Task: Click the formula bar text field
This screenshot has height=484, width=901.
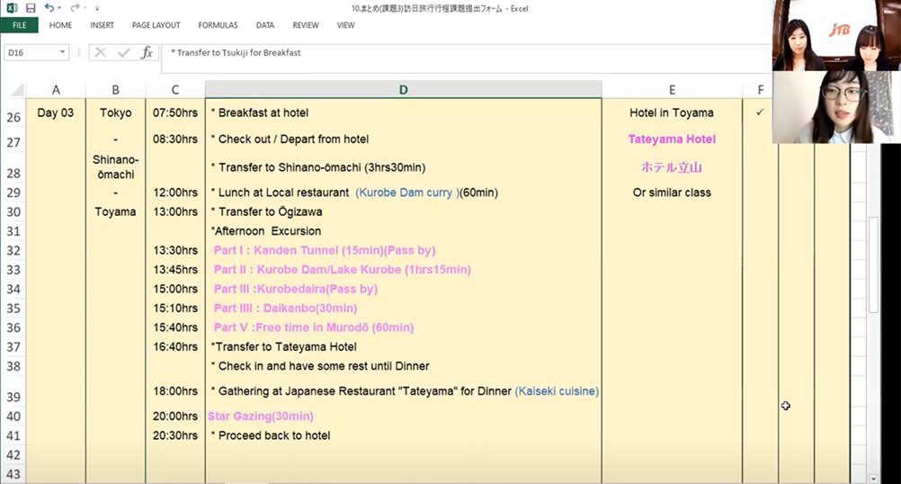Action: click(x=450, y=53)
